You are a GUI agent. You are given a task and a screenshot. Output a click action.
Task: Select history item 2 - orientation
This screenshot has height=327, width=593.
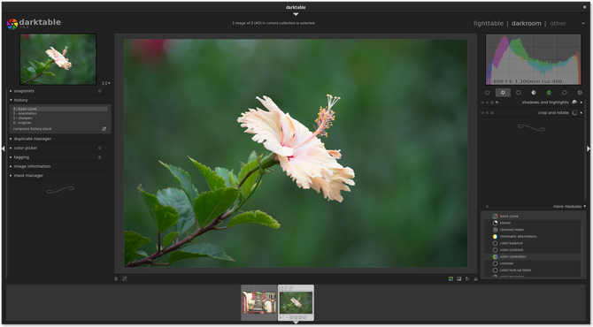tap(25, 113)
